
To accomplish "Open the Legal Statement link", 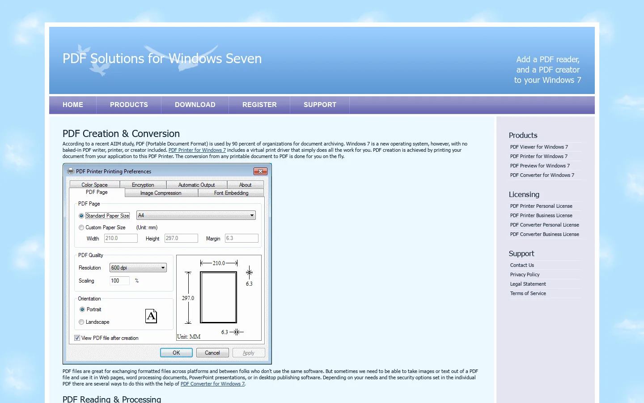I will pyautogui.click(x=528, y=284).
